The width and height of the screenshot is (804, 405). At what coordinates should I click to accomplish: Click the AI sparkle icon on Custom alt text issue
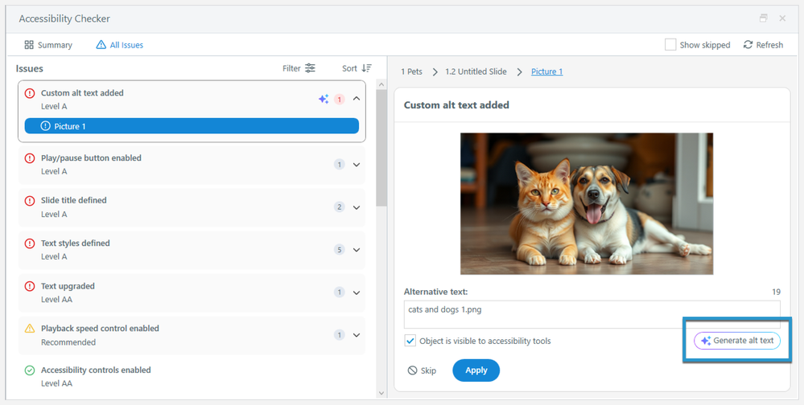(x=324, y=99)
